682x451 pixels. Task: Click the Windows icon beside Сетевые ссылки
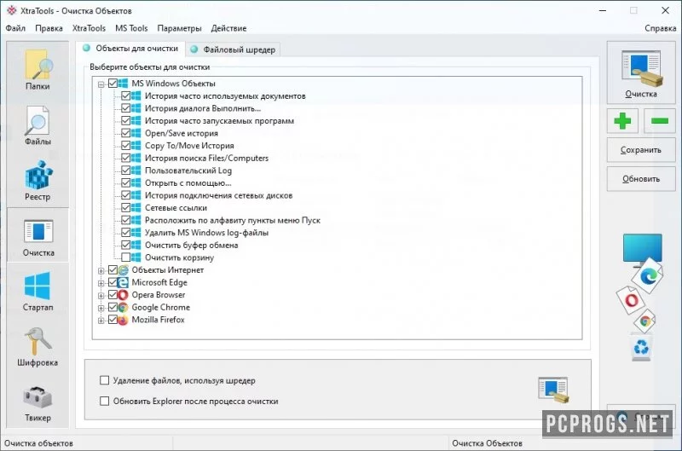click(x=136, y=208)
